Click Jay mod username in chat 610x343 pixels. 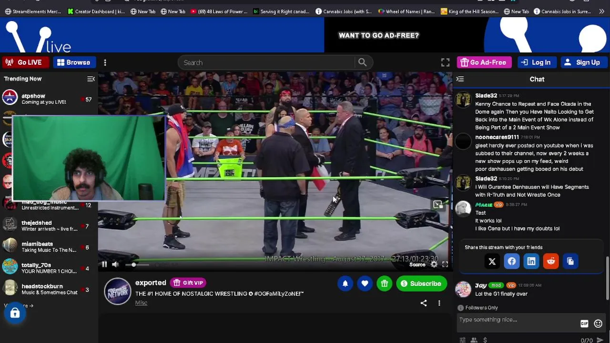pyautogui.click(x=481, y=285)
